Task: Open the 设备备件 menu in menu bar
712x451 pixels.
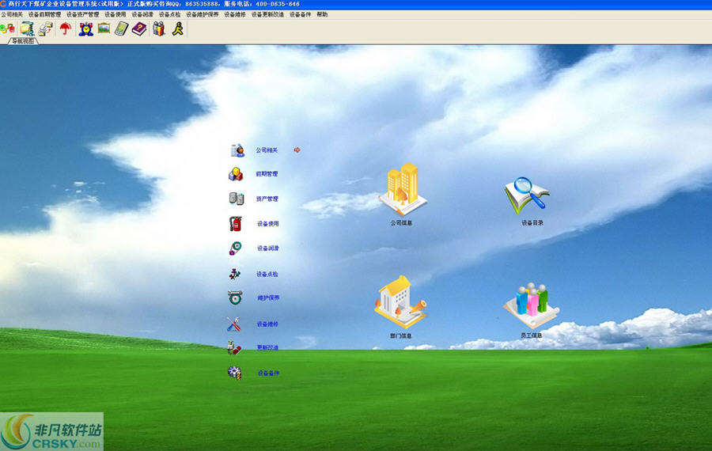Action: click(x=301, y=14)
